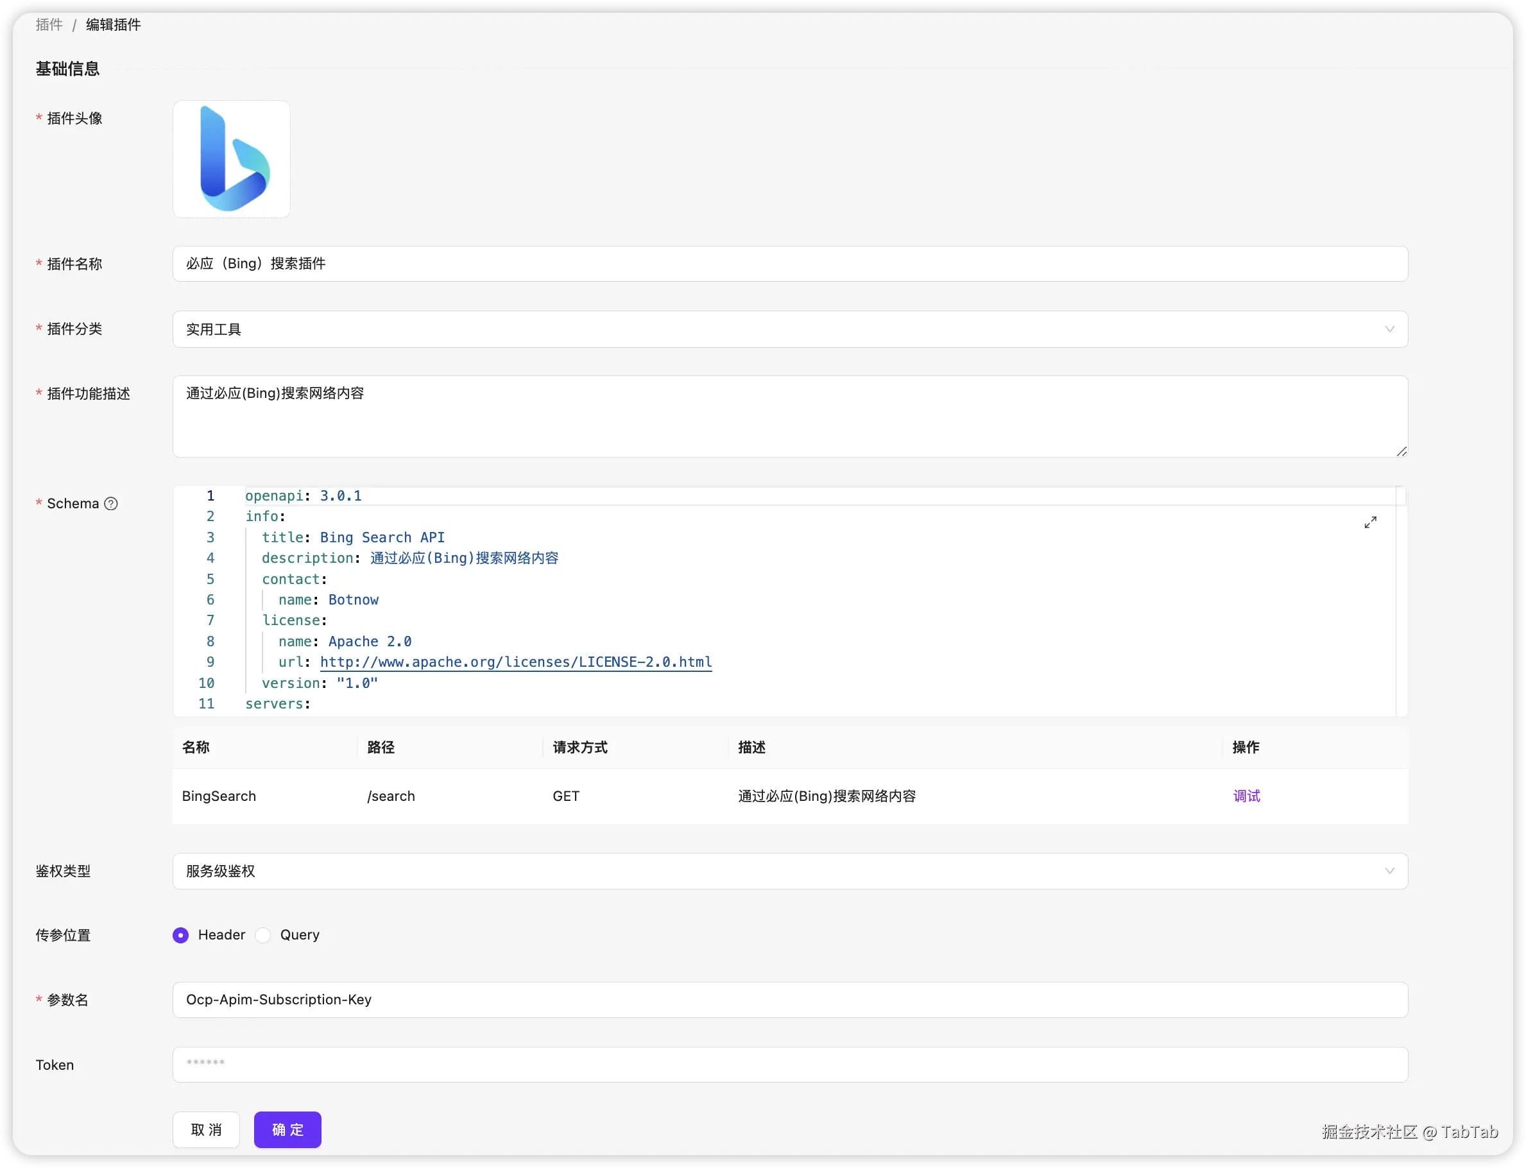Select the Query radio button
The image size is (1526, 1168).
pyautogui.click(x=264, y=935)
